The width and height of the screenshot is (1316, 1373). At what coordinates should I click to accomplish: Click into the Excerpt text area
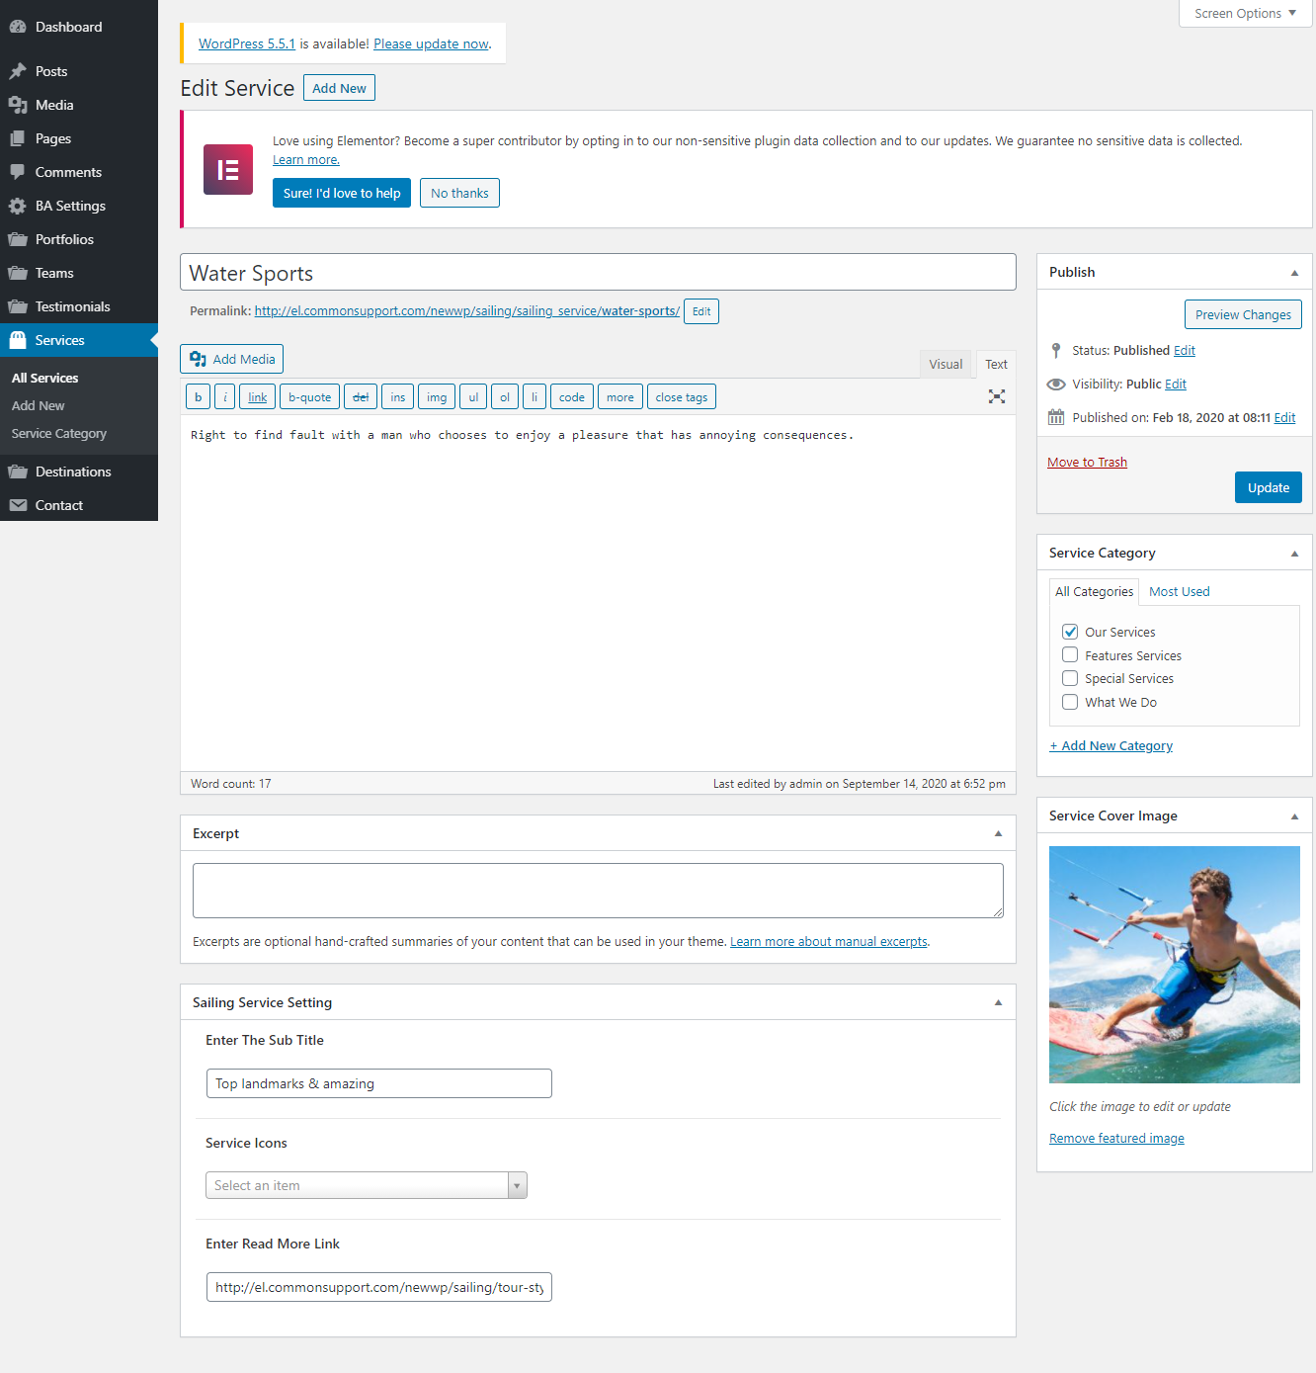(x=598, y=890)
